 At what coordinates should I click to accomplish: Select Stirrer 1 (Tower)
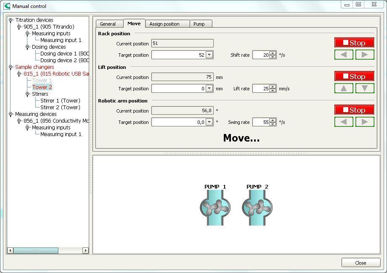coord(60,100)
